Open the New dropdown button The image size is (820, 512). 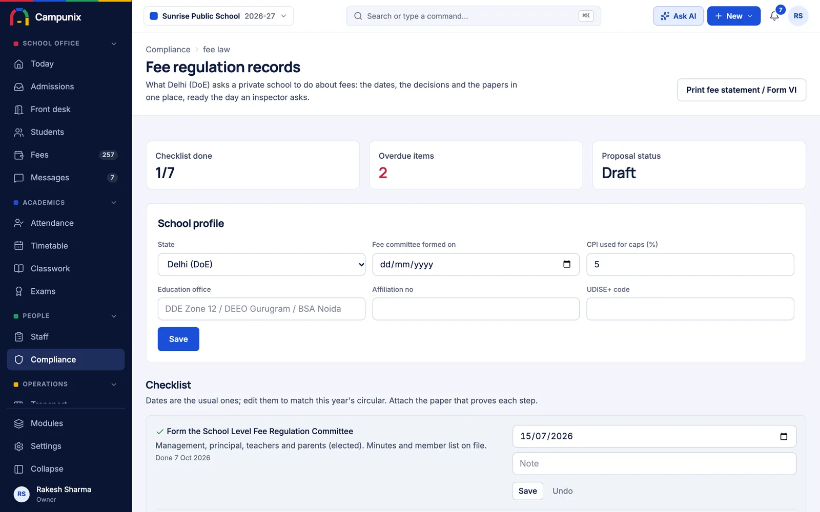click(x=733, y=16)
